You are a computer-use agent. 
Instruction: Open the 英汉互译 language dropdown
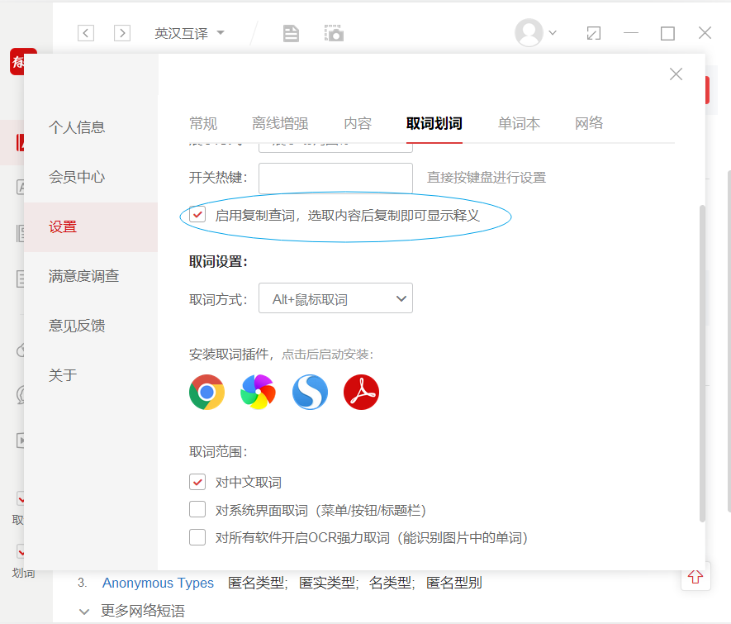point(189,33)
